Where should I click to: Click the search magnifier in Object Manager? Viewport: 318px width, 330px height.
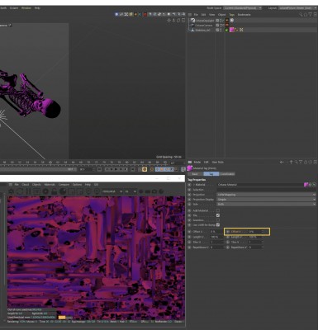301,15
